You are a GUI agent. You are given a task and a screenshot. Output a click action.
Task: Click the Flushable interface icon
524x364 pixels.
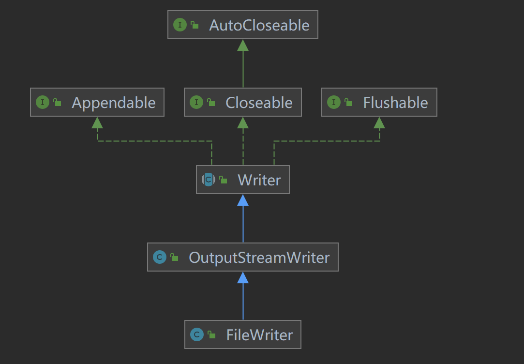pyautogui.click(x=334, y=102)
